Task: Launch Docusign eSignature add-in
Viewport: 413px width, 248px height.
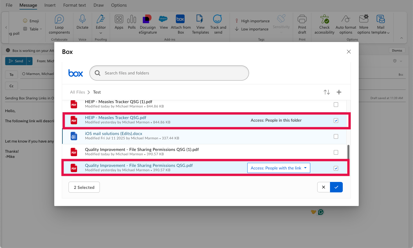Action: pyautogui.click(x=148, y=25)
